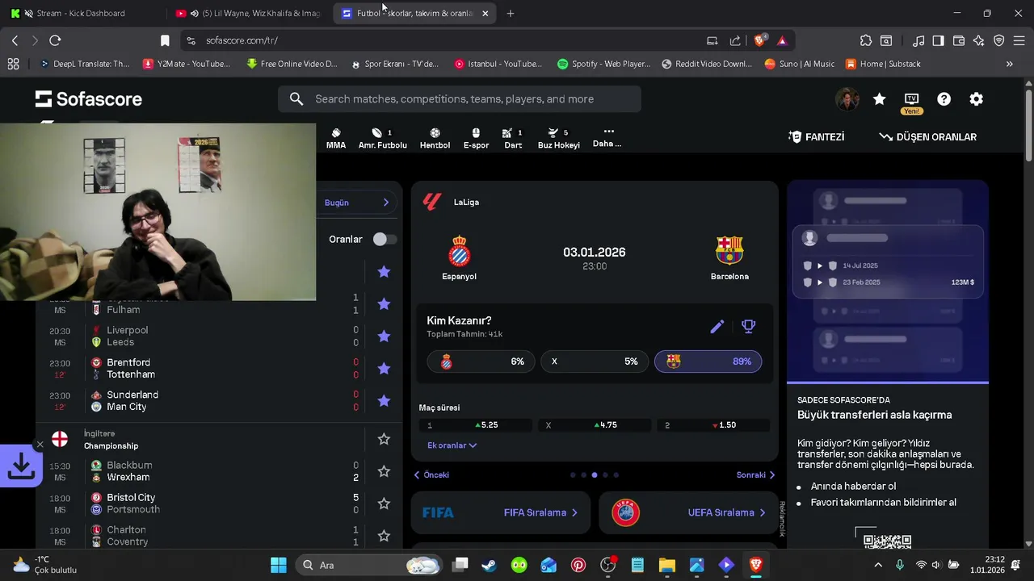Select Hentbol sport tab
The width and height of the screenshot is (1034, 581).
coord(435,139)
